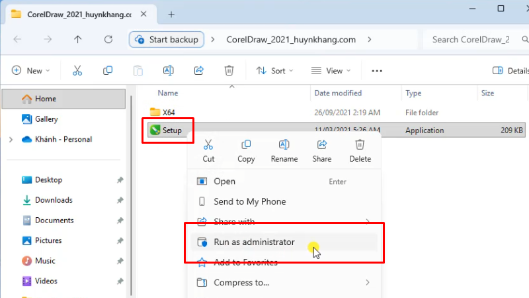Select Run as administrator
Screen dimensions: 529x298
(284, 242)
